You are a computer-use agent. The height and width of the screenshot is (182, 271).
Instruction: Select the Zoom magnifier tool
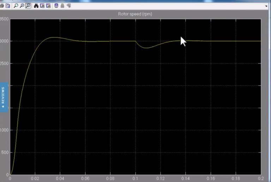16,6
